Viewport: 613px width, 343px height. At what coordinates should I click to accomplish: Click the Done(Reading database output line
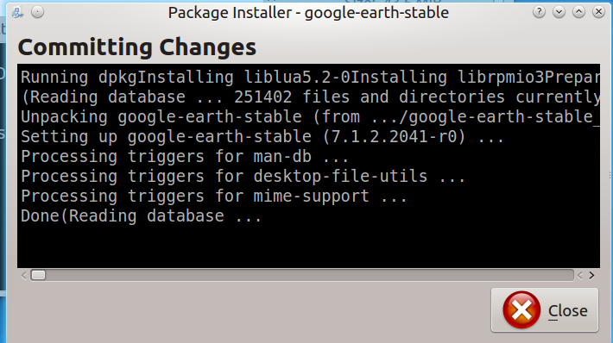pos(141,216)
